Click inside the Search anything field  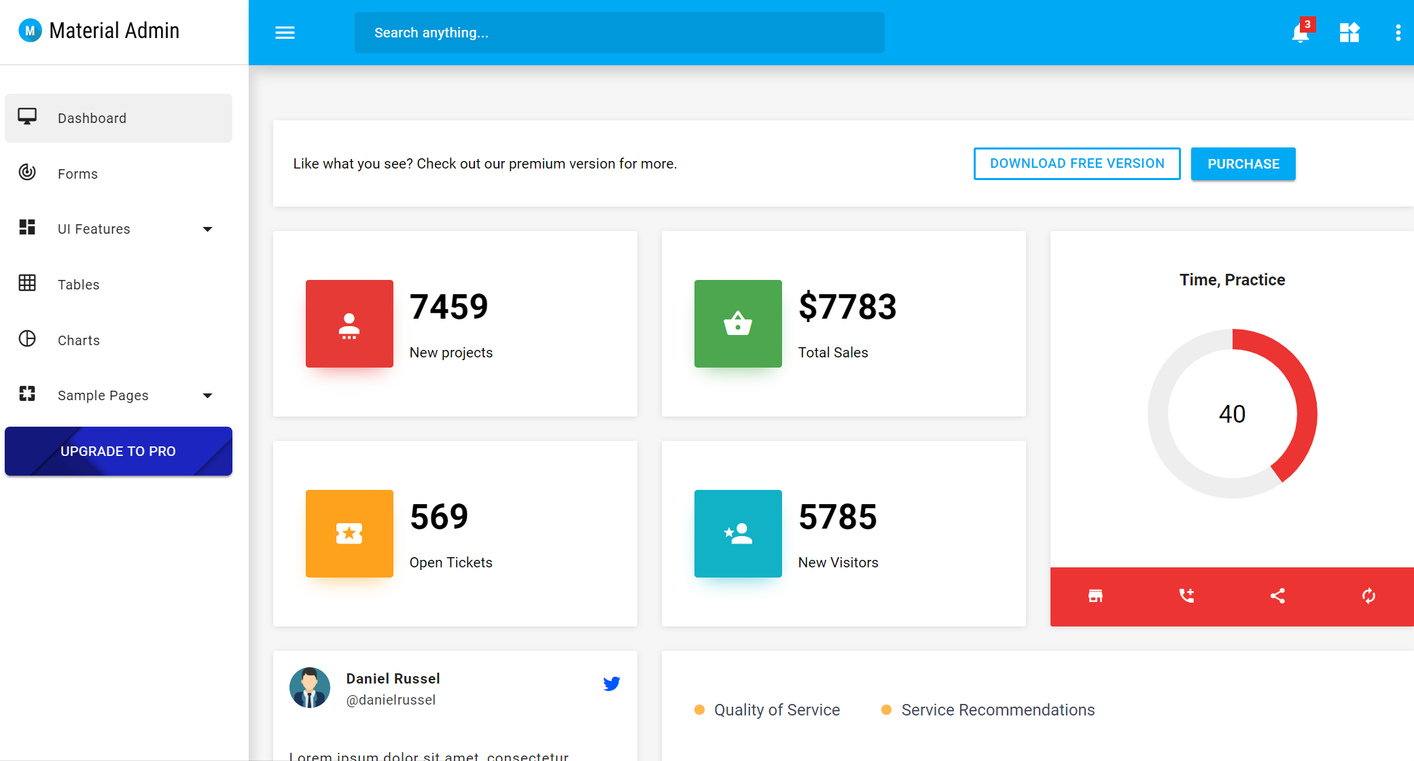coord(618,32)
